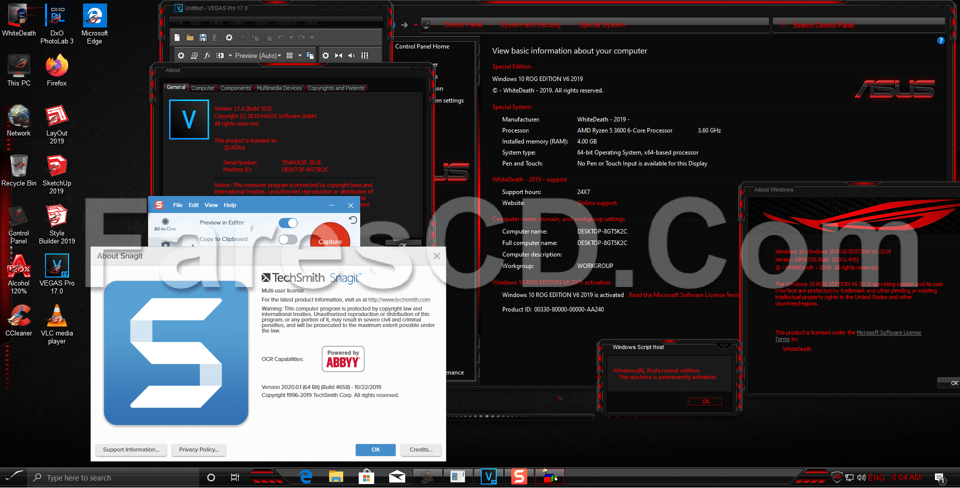Open Components tab in About dialog

click(236, 88)
